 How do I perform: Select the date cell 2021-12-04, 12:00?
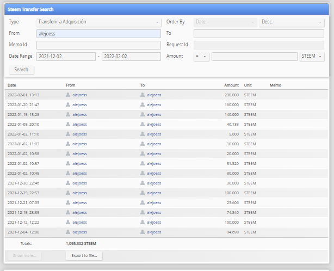point(23,232)
